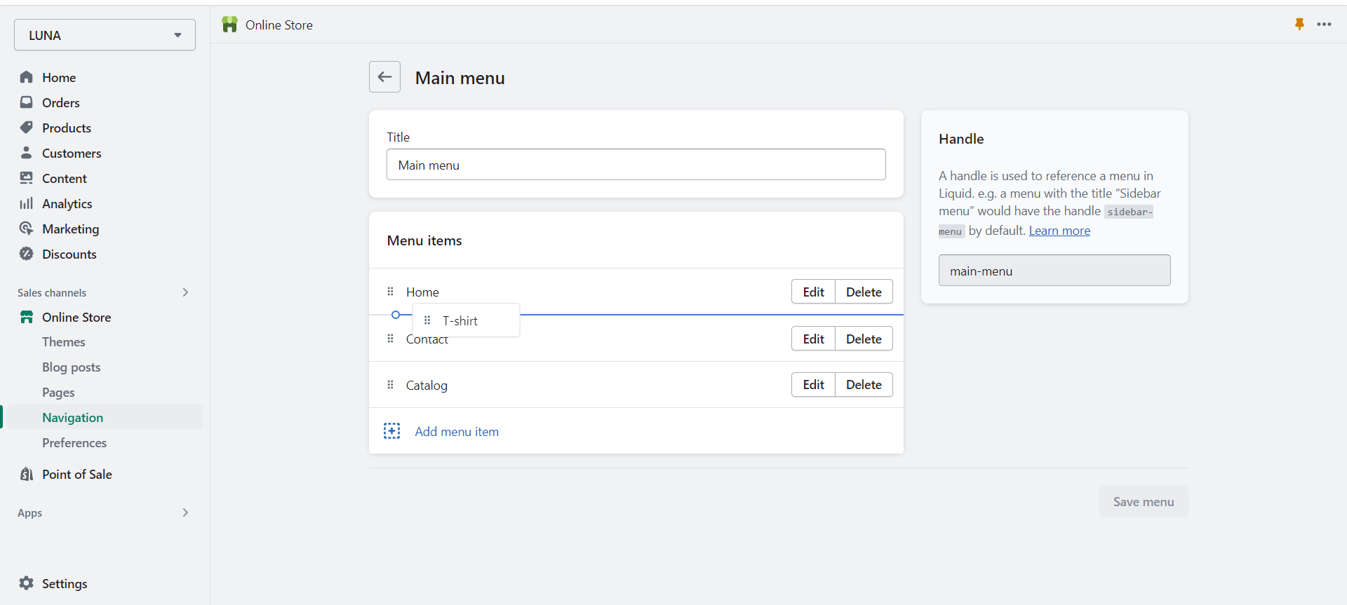
Task: Go back using the arrow button
Action: tap(384, 76)
